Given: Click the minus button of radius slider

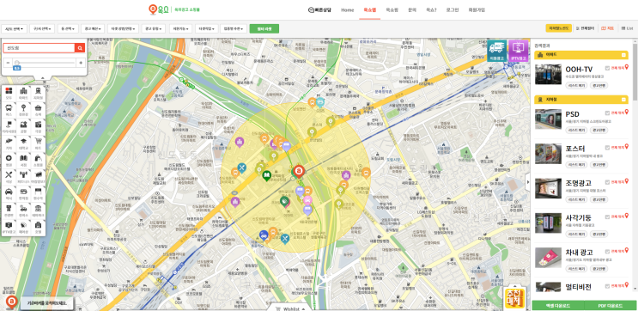Looking at the screenshot, I should [8, 63].
